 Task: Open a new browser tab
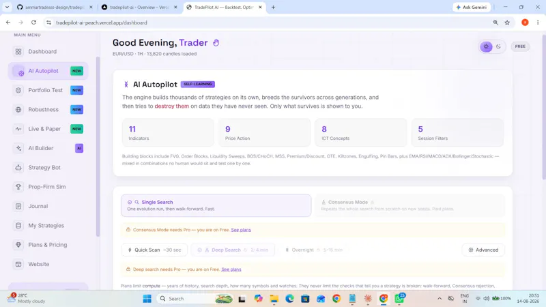pyautogui.click(x=273, y=7)
